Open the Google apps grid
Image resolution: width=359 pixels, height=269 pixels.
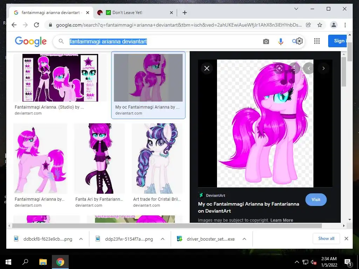click(317, 41)
